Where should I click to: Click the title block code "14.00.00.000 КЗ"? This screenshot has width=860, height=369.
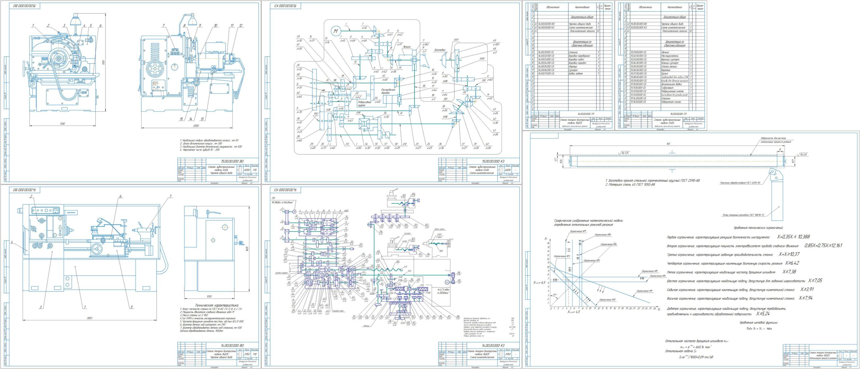point(493,346)
